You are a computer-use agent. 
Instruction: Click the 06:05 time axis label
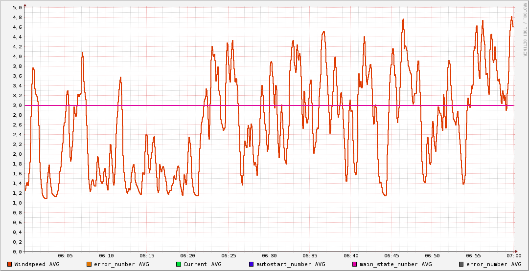click(x=65, y=255)
